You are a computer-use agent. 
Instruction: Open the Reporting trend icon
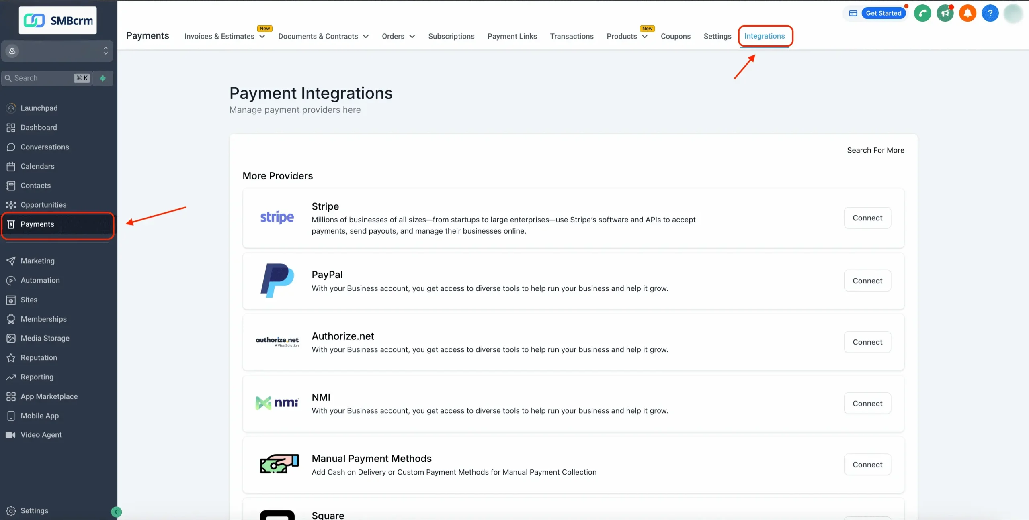click(x=11, y=377)
